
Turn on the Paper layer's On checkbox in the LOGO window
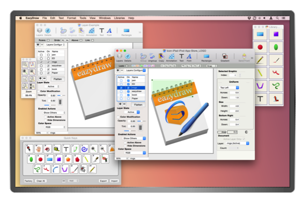[x=128, y=98]
